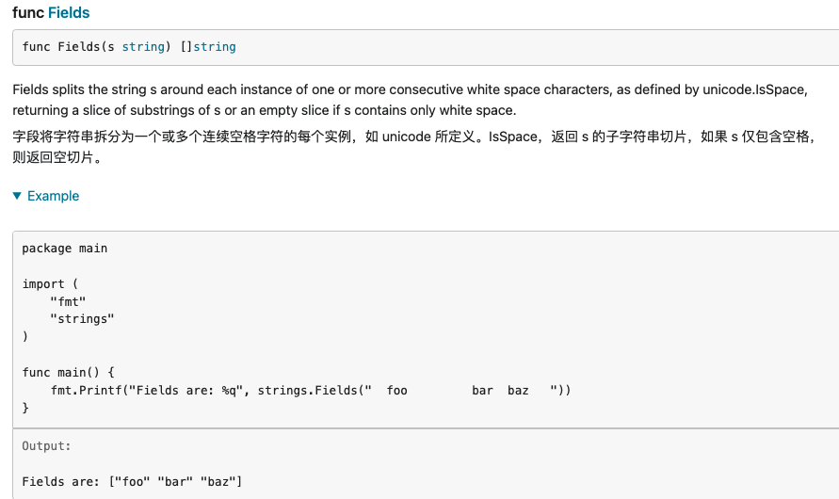Click the 'import (' line in code

[x=43, y=283]
